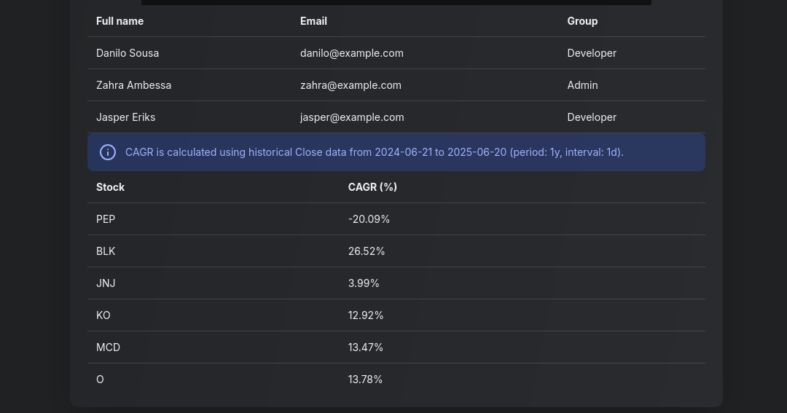
Task: Click the Developer group for Jasper Eriks
Action: pos(592,117)
